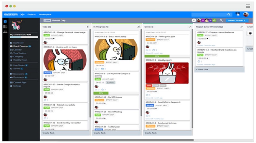Open the user profile avatar in the top bar

click(246, 15)
